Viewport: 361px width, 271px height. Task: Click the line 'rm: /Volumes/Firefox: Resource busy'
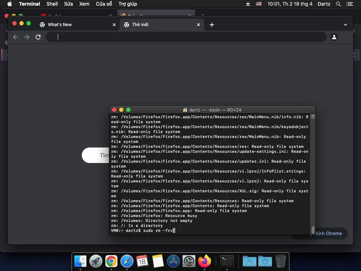154,216
